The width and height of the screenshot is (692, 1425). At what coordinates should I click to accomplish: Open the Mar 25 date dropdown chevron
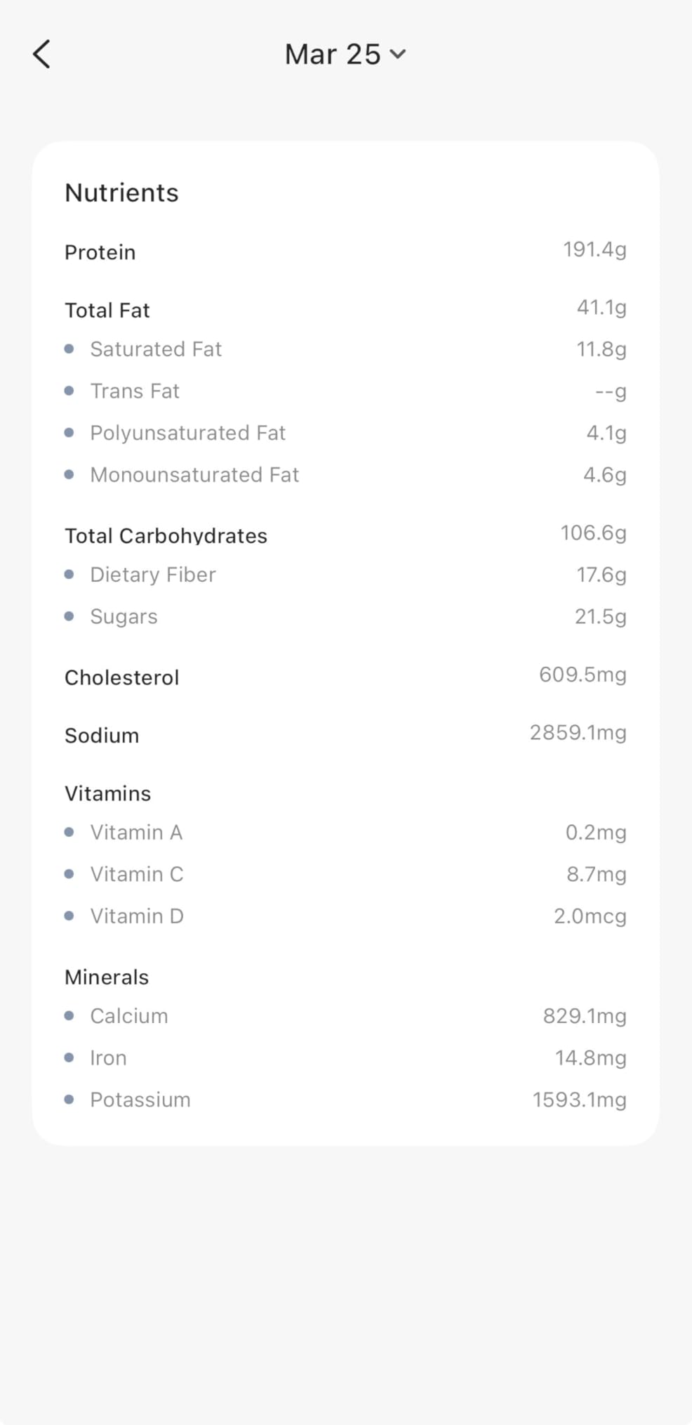point(398,54)
